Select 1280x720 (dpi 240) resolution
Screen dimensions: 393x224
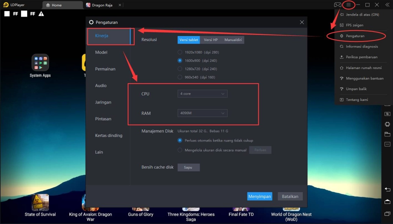coord(180,69)
